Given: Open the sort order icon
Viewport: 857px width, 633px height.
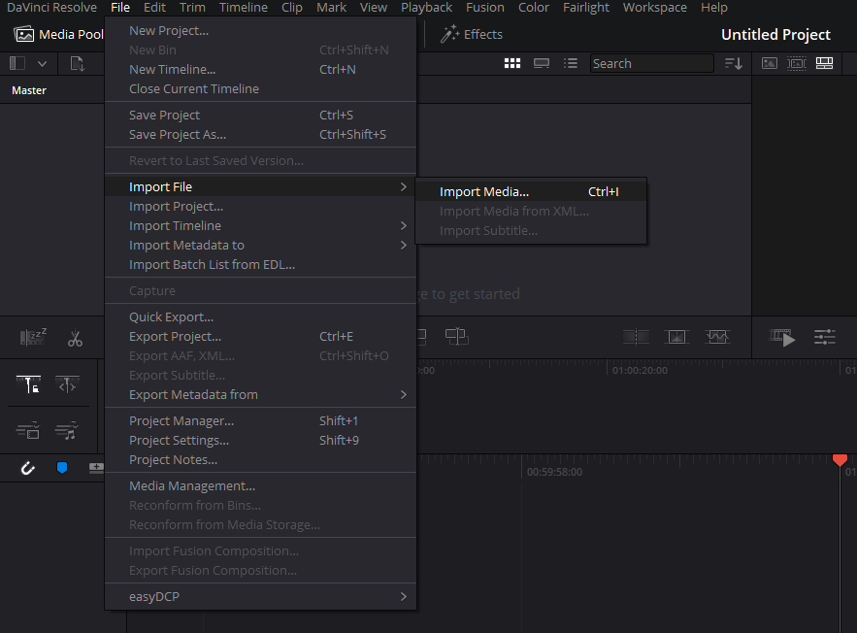Looking at the screenshot, I should coord(734,63).
